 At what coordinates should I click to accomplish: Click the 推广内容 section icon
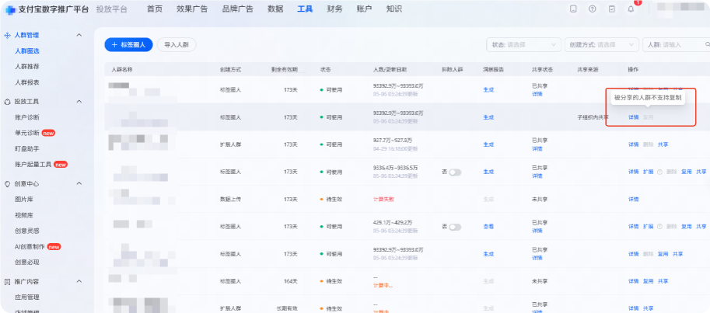7,281
